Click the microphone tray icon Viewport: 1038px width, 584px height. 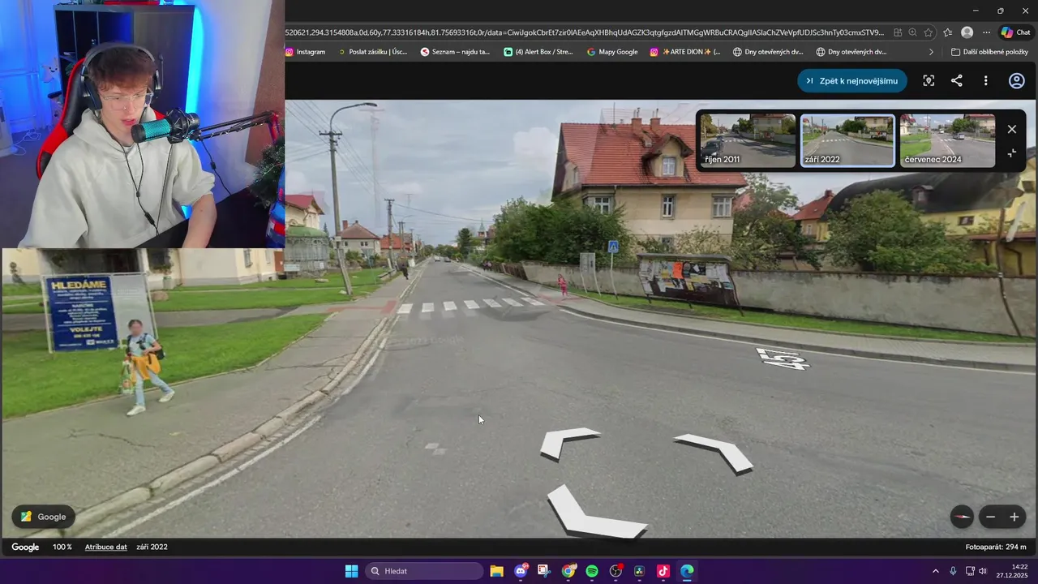pyautogui.click(x=953, y=571)
